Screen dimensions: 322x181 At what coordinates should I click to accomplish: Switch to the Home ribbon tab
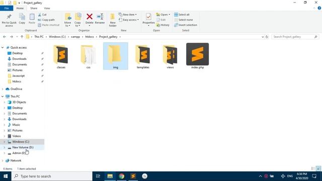point(20,8)
